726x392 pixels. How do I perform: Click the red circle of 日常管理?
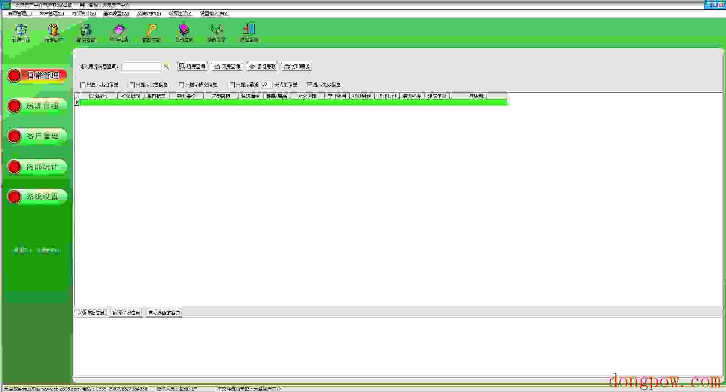[14, 75]
